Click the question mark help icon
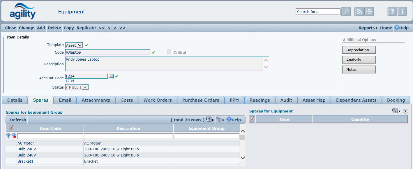413x169 pixels. click(392, 12)
